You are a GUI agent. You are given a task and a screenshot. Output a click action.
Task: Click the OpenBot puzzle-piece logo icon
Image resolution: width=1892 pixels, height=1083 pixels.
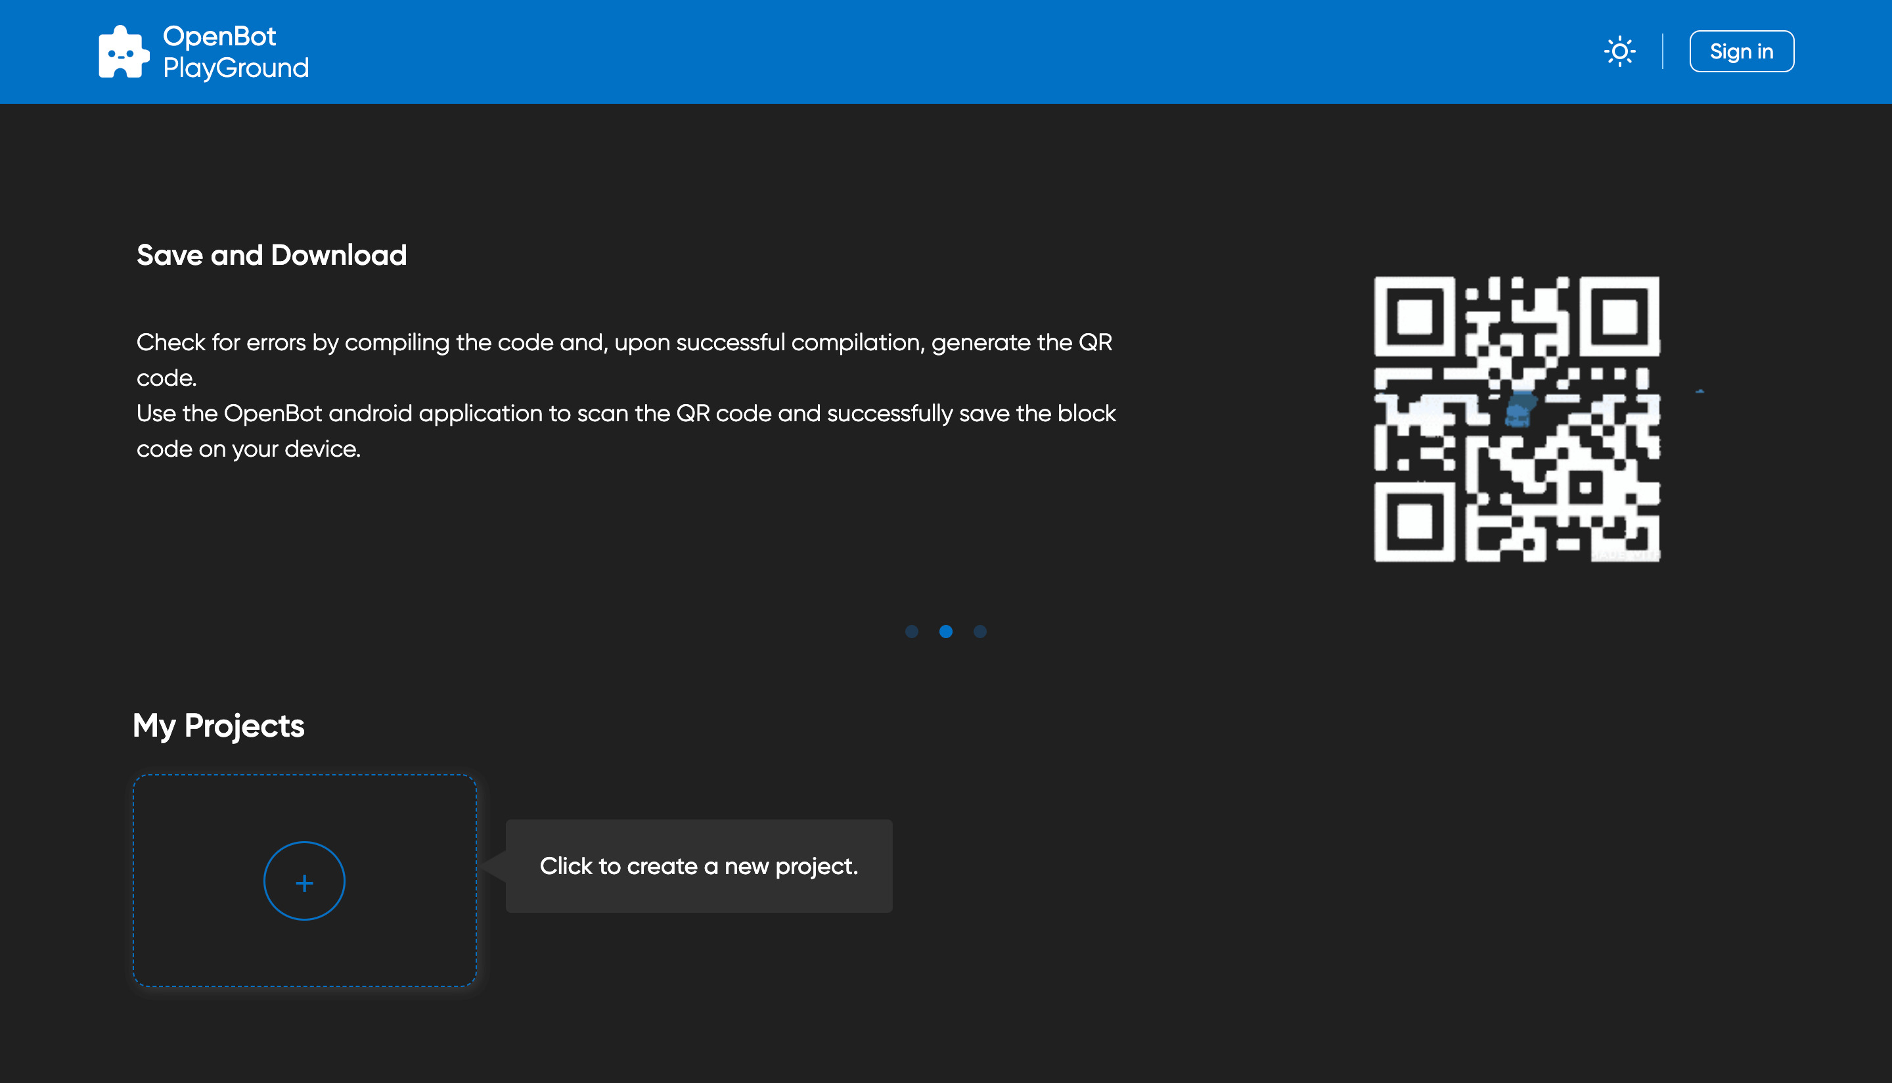pyautogui.click(x=124, y=51)
